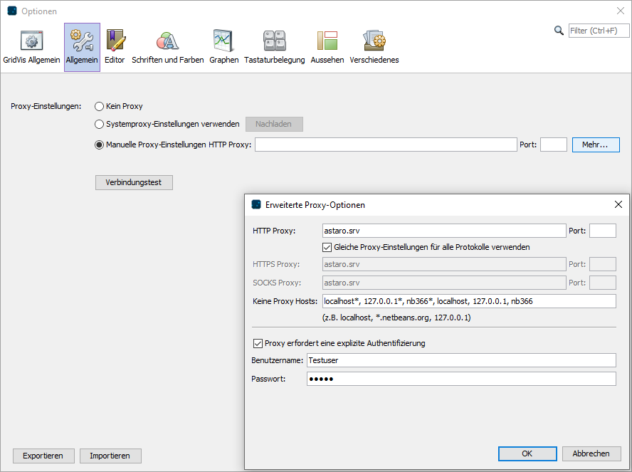Open the Aussehen appearance settings
The image size is (632, 472).
327,47
